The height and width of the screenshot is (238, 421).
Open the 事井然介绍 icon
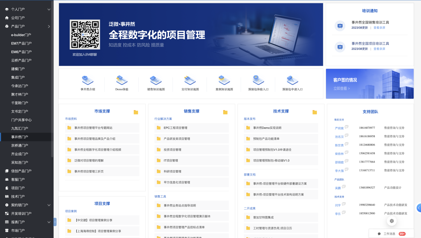coord(88,80)
